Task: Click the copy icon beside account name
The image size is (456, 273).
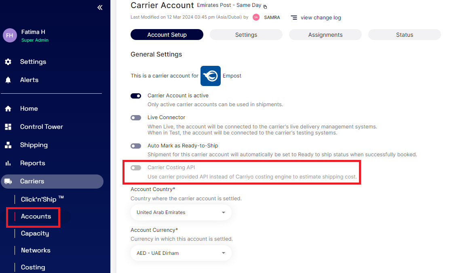Action: [x=265, y=7]
